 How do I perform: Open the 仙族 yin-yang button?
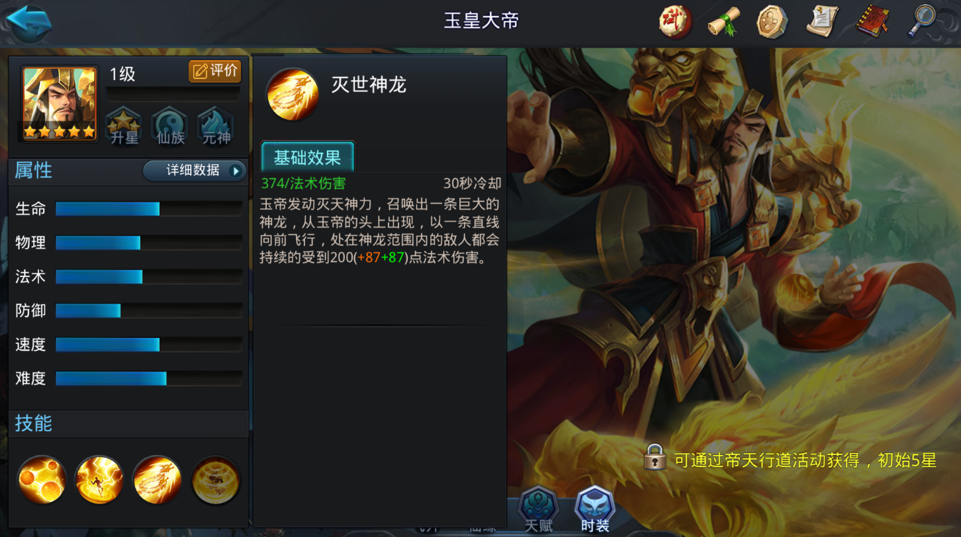(x=169, y=126)
